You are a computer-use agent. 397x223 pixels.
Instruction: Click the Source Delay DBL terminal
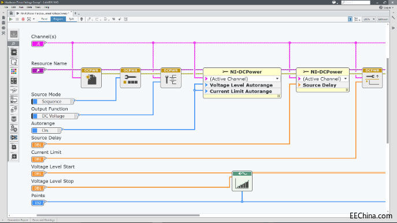pos(39,145)
